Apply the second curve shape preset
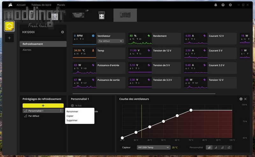255x157 pixels. point(216,147)
